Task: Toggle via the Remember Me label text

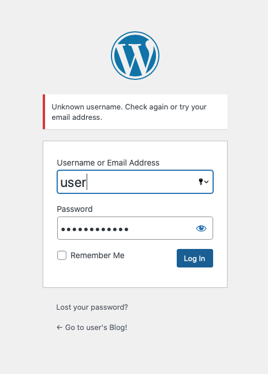Action: point(98,255)
